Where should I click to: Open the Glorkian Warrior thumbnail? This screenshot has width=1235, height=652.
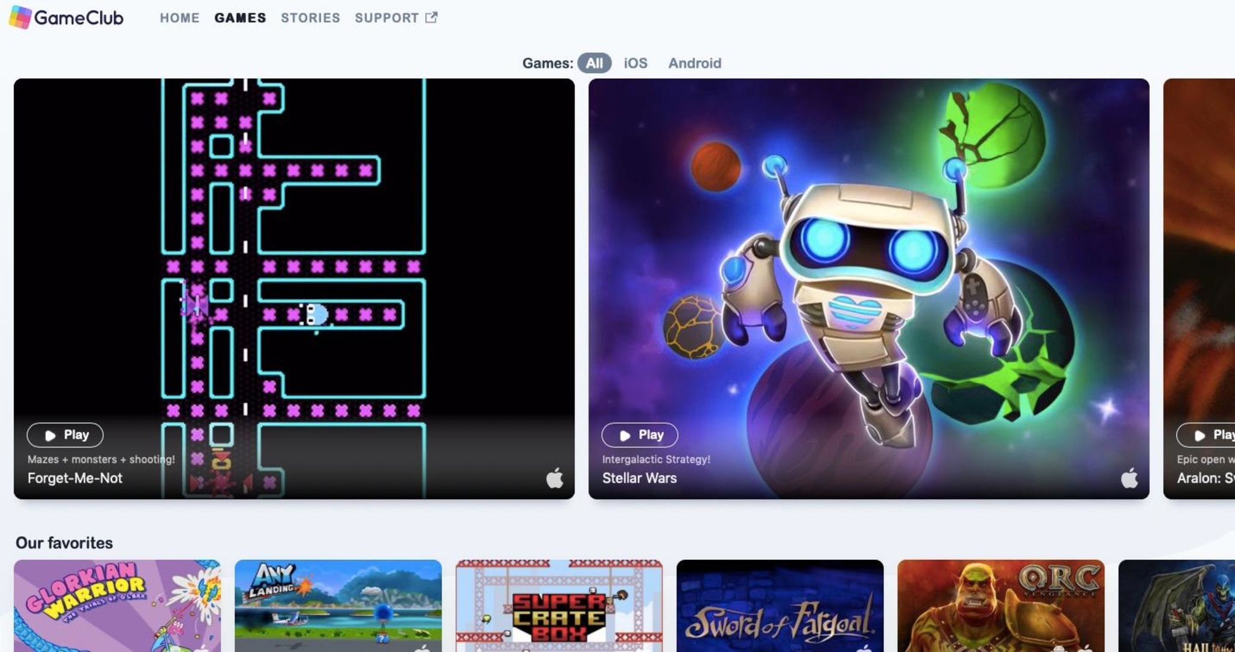click(118, 606)
